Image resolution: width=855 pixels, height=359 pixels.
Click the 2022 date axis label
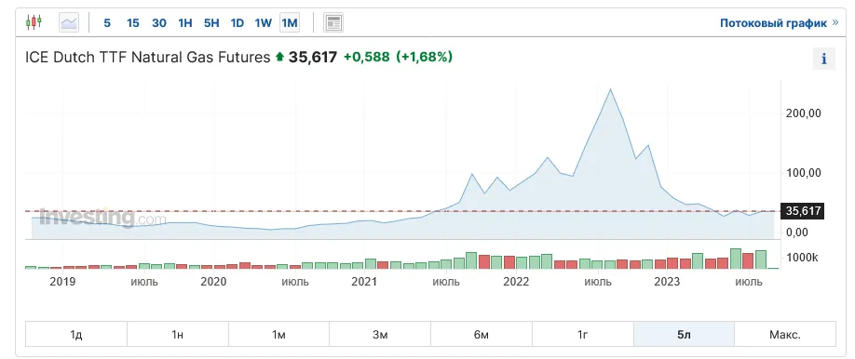click(x=516, y=282)
